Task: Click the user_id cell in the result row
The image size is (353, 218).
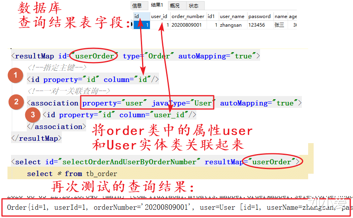Action: click(160, 25)
